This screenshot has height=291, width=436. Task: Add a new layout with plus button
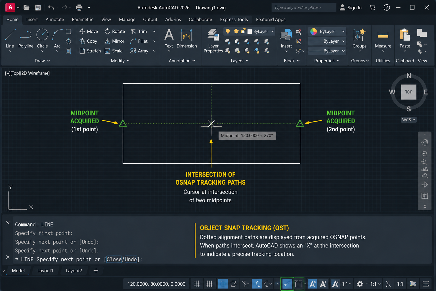[96, 271]
